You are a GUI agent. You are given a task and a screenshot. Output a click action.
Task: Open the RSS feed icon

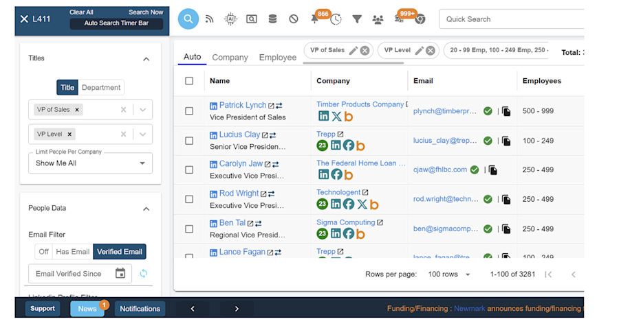click(x=210, y=19)
